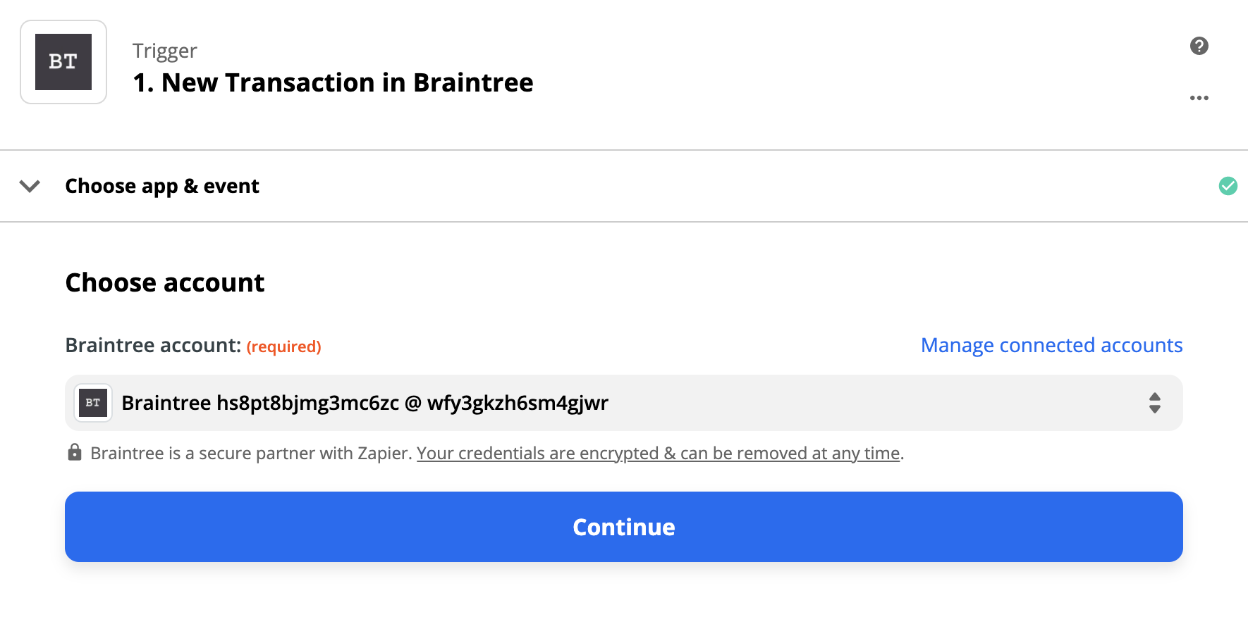Click the Continue button
Image resolution: width=1248 pixels, height=624 pixels.
[623, 526]
